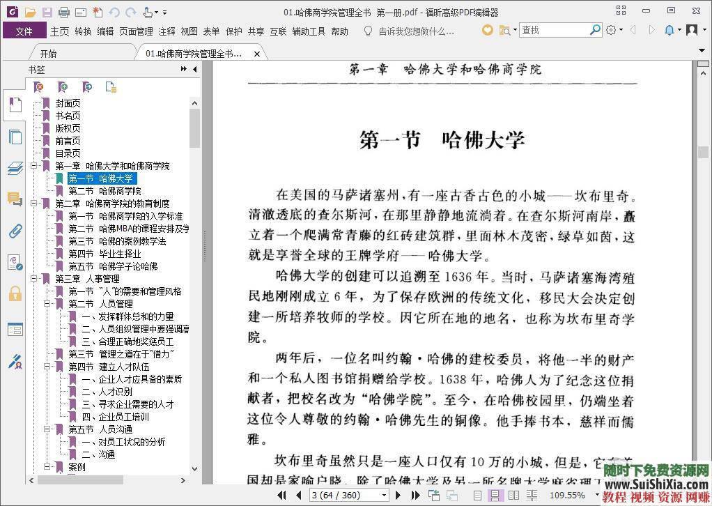Click the bookmark panel horizontal scrollbar thumb
Screen dimensions: 712x506
pyautogui.click(x=80, y=480)
